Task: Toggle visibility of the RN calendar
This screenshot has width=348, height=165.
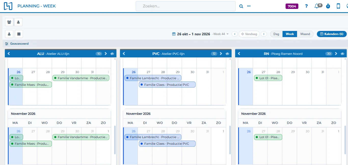Action: 343,54
